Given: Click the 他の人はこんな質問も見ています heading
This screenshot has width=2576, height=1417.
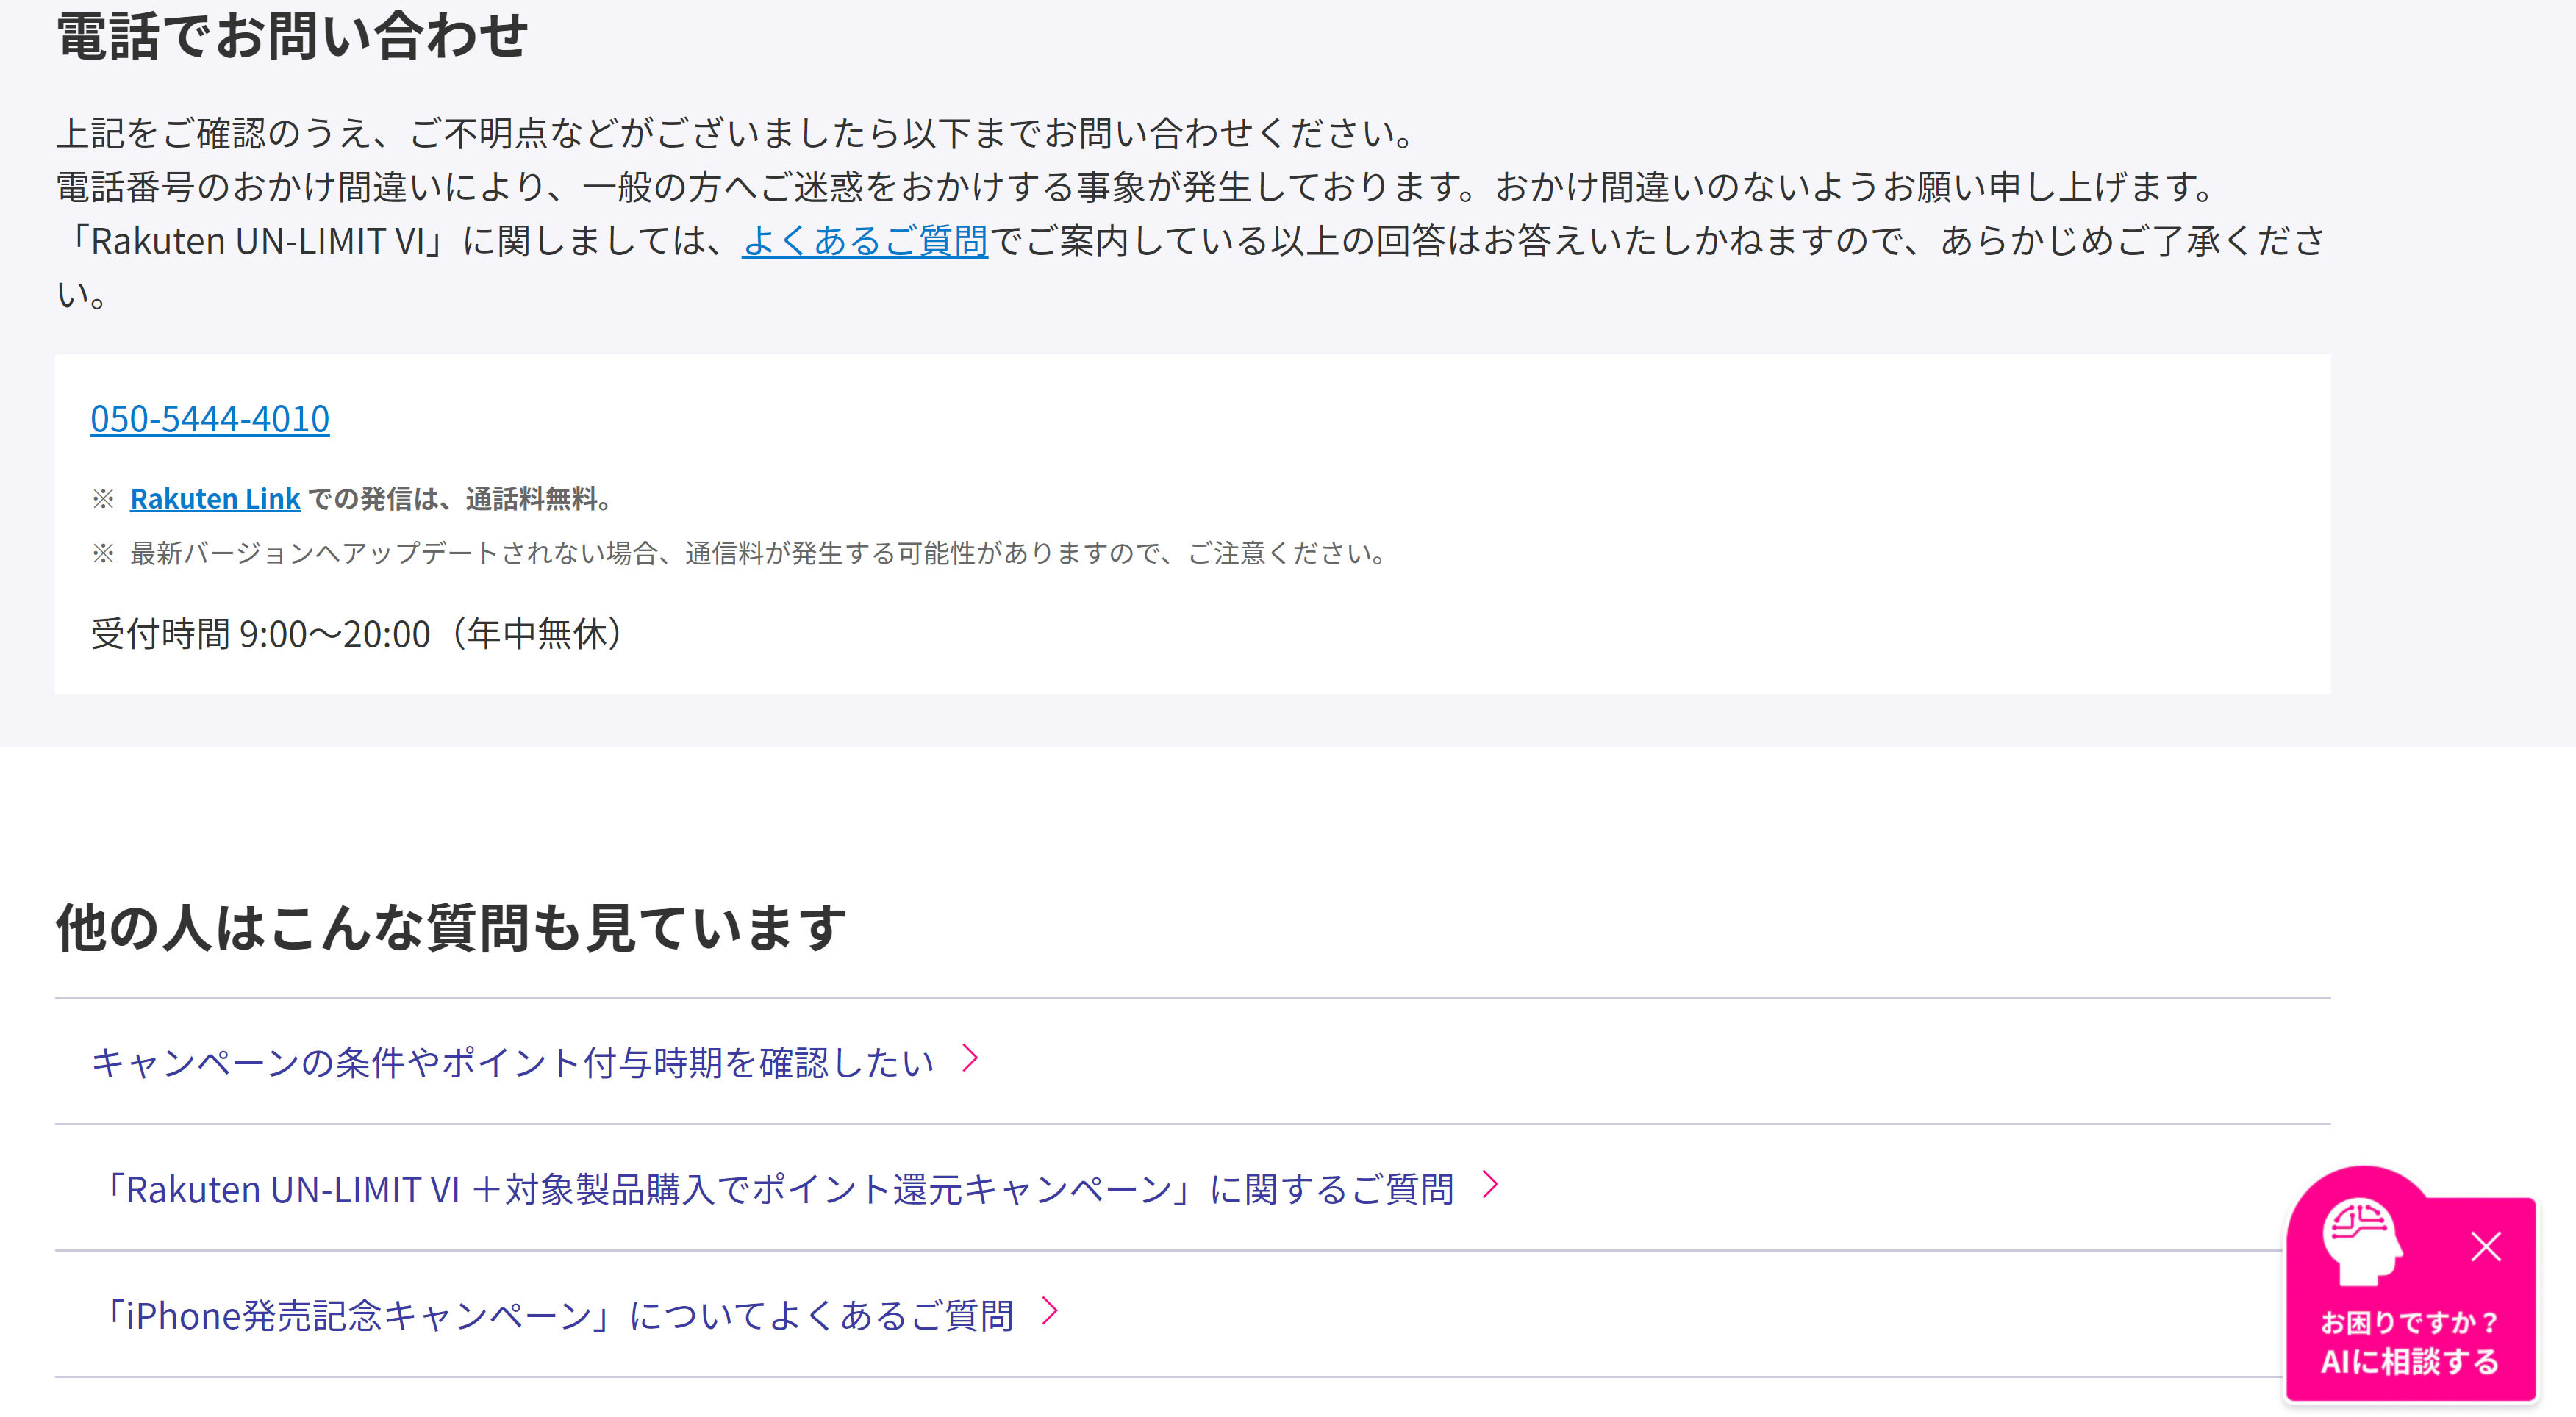Looking at the screenshot, I should pyautogui.click(x=450, y=927).
